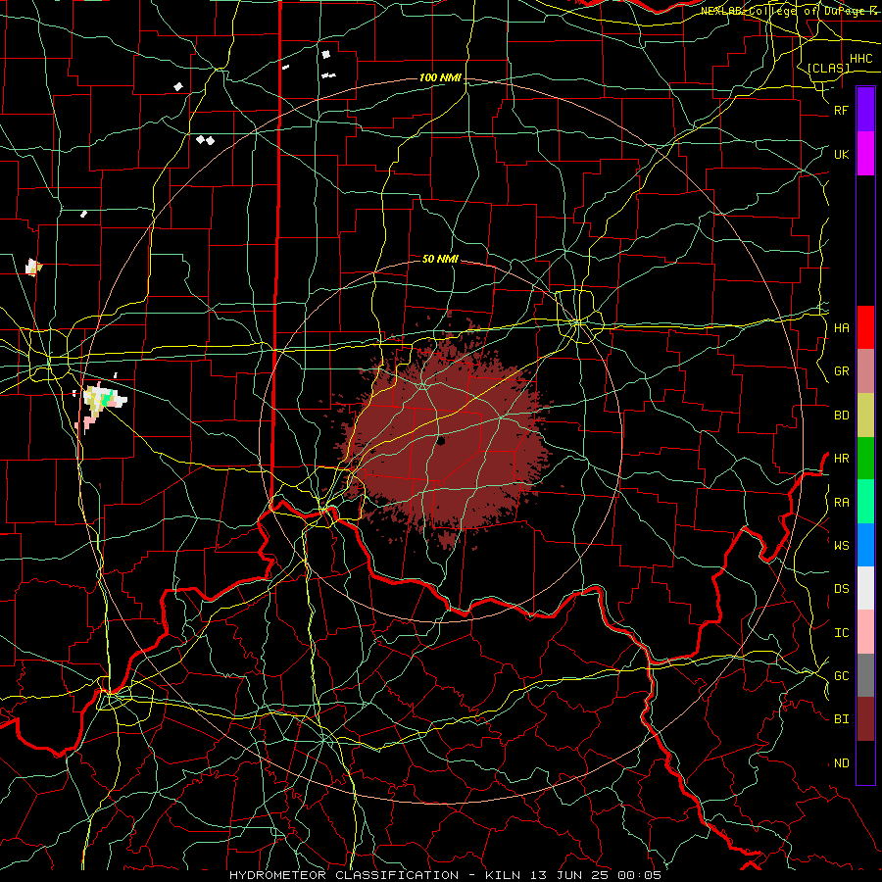Click the RA legend label

coord(842,502)
